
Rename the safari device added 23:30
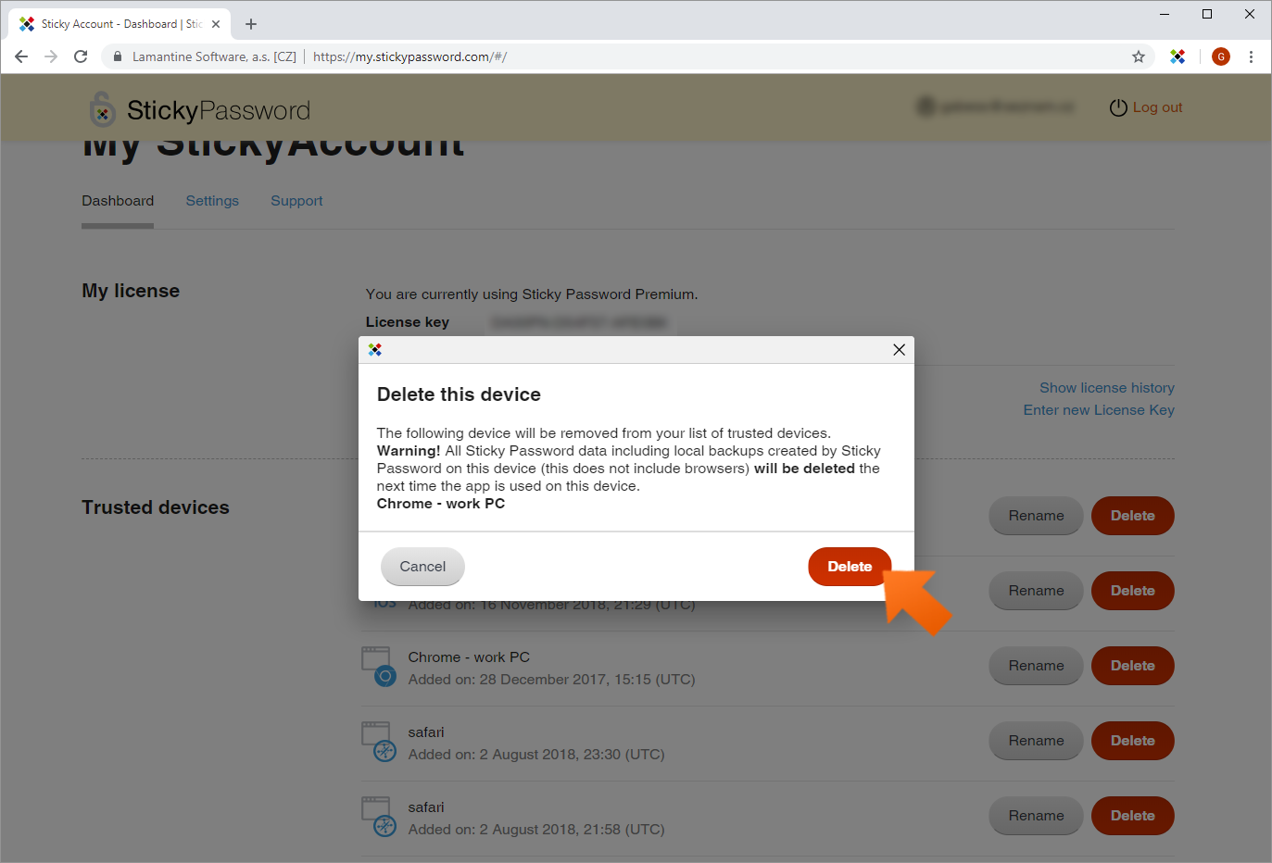coord(1036,741)
